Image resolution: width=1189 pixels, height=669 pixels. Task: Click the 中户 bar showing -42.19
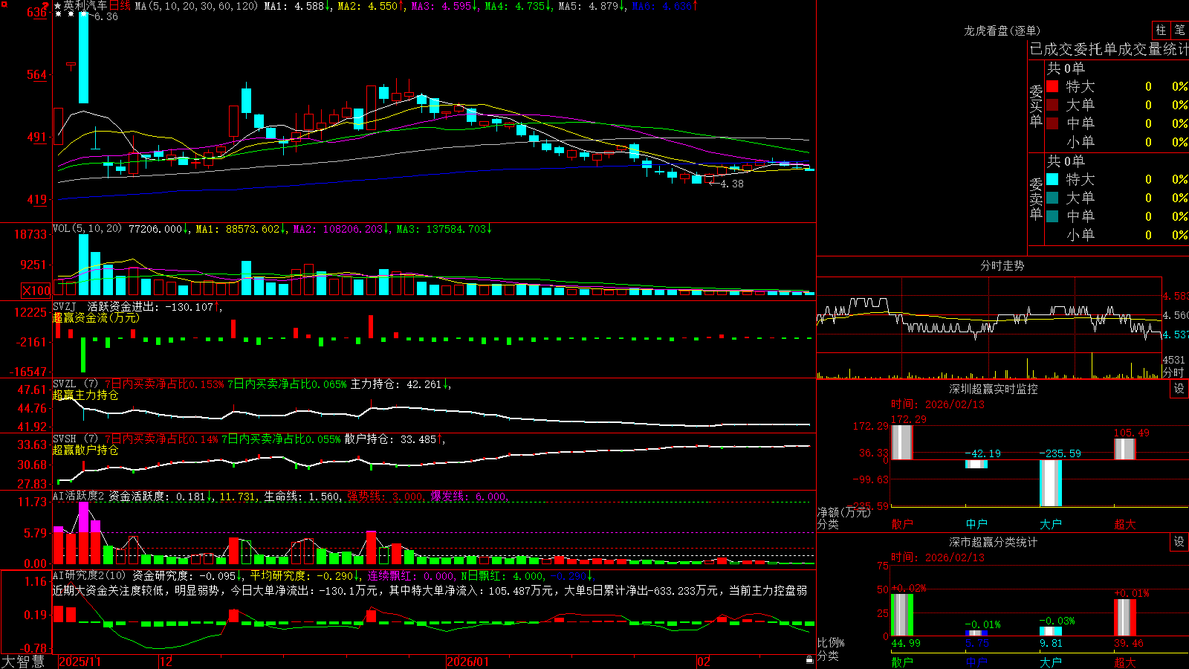(976, 464)
